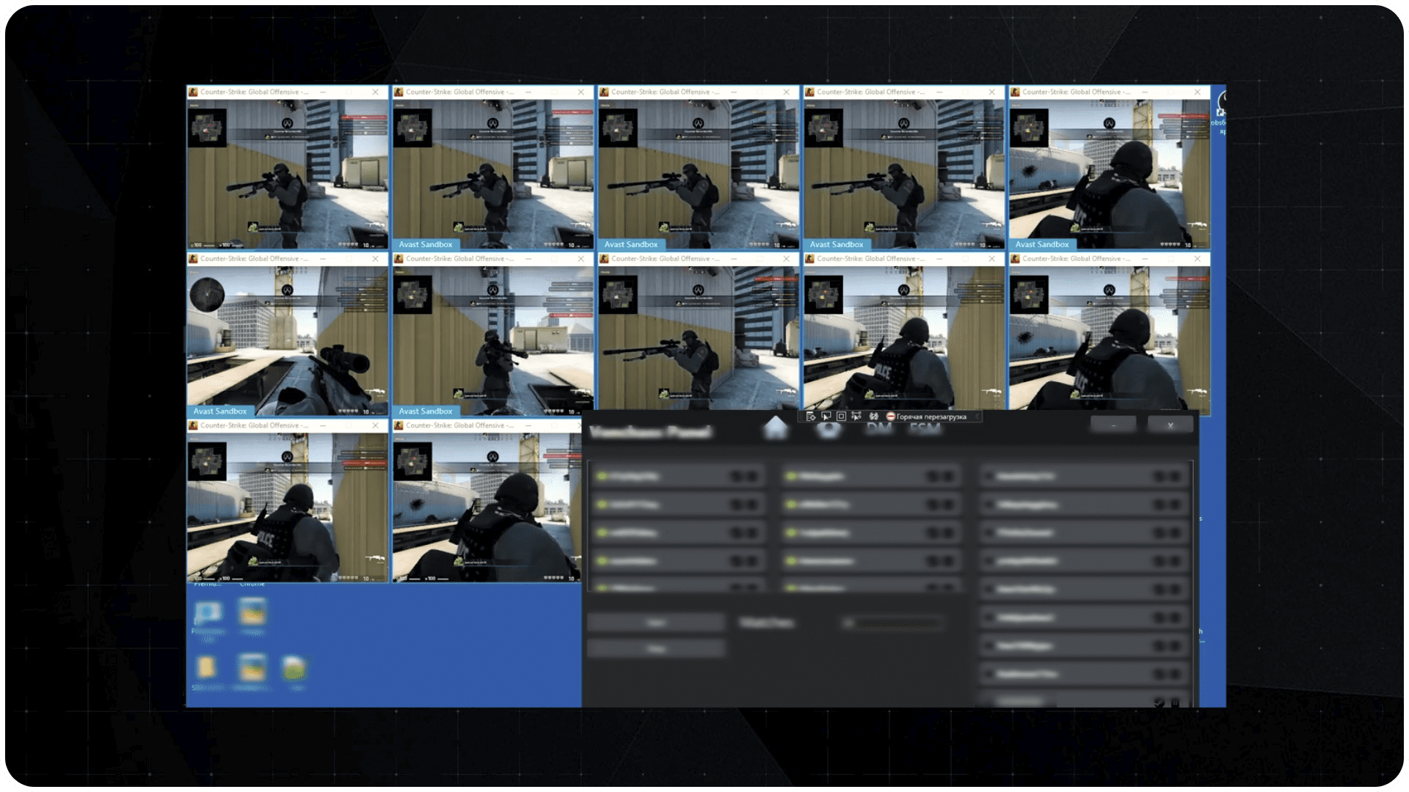The width and height of the screenshot is (1409, 792).
Task: Open the green round desktop icon on the bottom row
Action: click(294, 667)
